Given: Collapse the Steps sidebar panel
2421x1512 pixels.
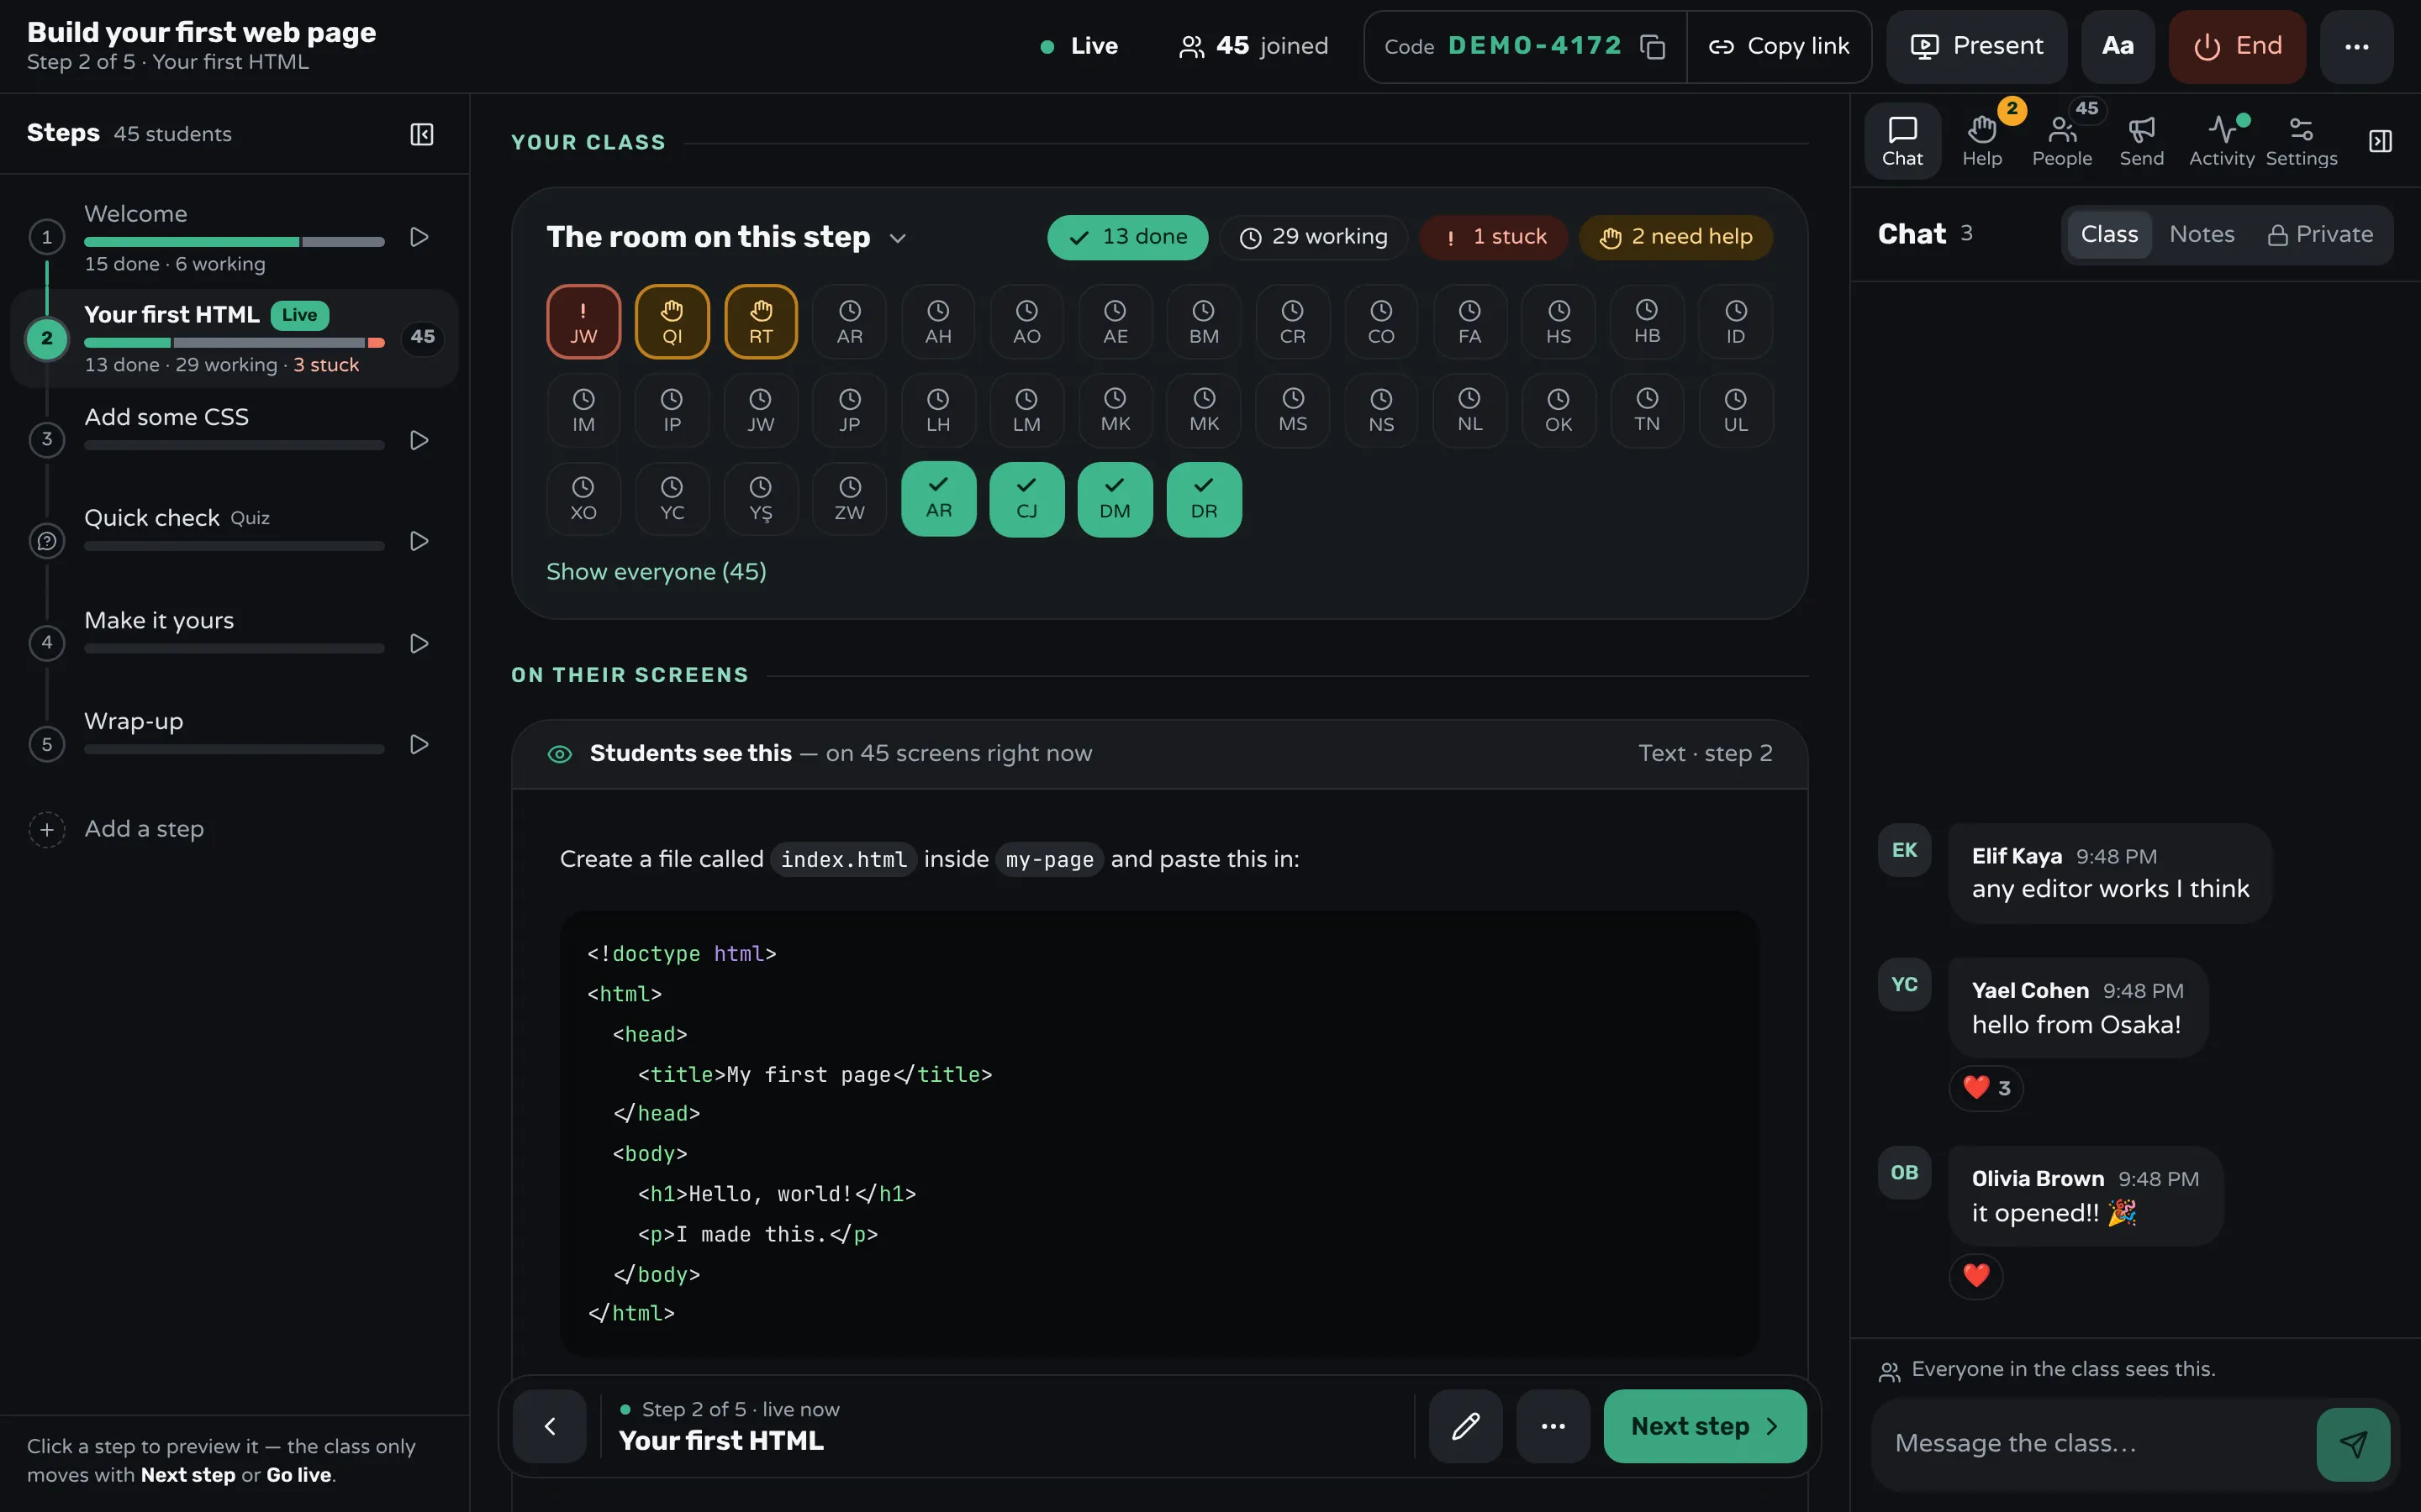Looking at the screenshot, I should coord(422,134).
